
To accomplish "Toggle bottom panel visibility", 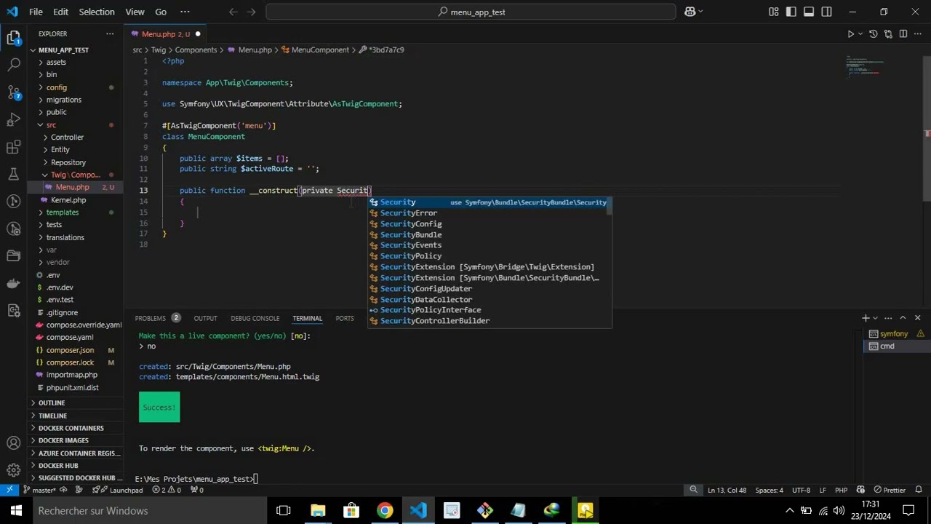I will pos(809,12).
